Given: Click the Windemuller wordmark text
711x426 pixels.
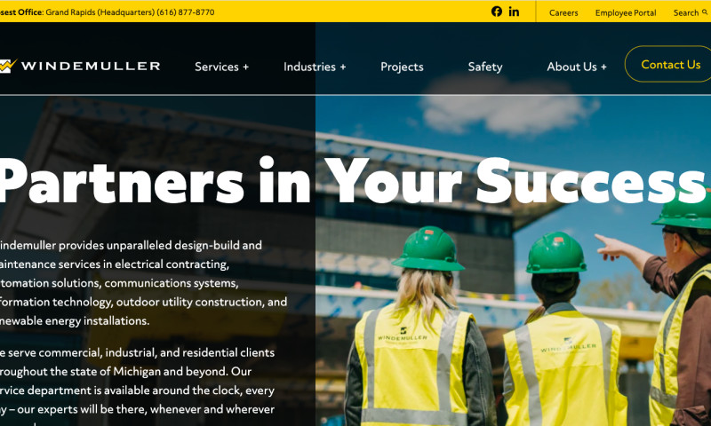Looking at the screenshot, I should pyautogui.click(x=91, y=66).
